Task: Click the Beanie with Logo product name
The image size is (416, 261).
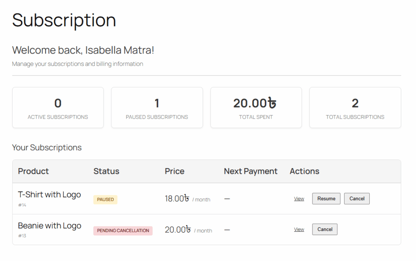Action: (x=50, y=226)
